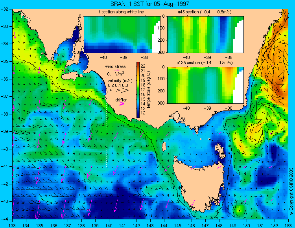
Task: Select the "u45 section (-0.4 0.5m/s)" heading
Action: [205, 12]
